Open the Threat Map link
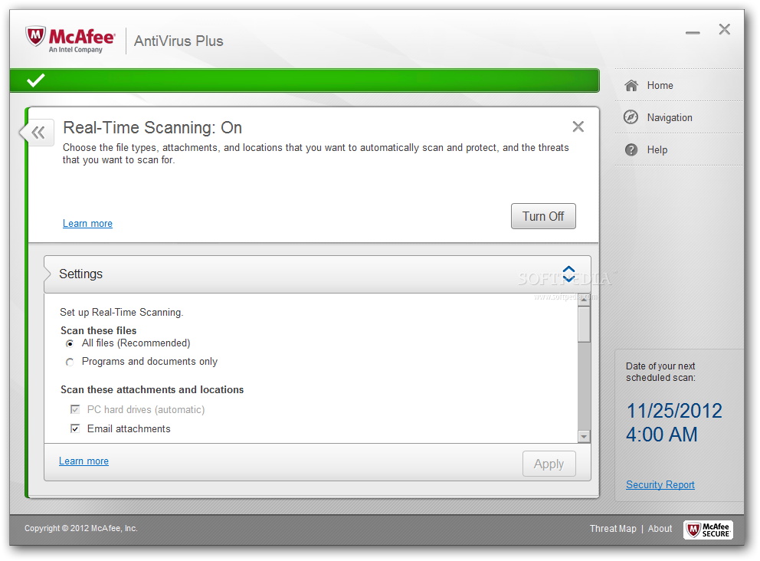Image resolution: width=760 pixels, height=561 pixels. pyautogui.click(x=613, y=529)
